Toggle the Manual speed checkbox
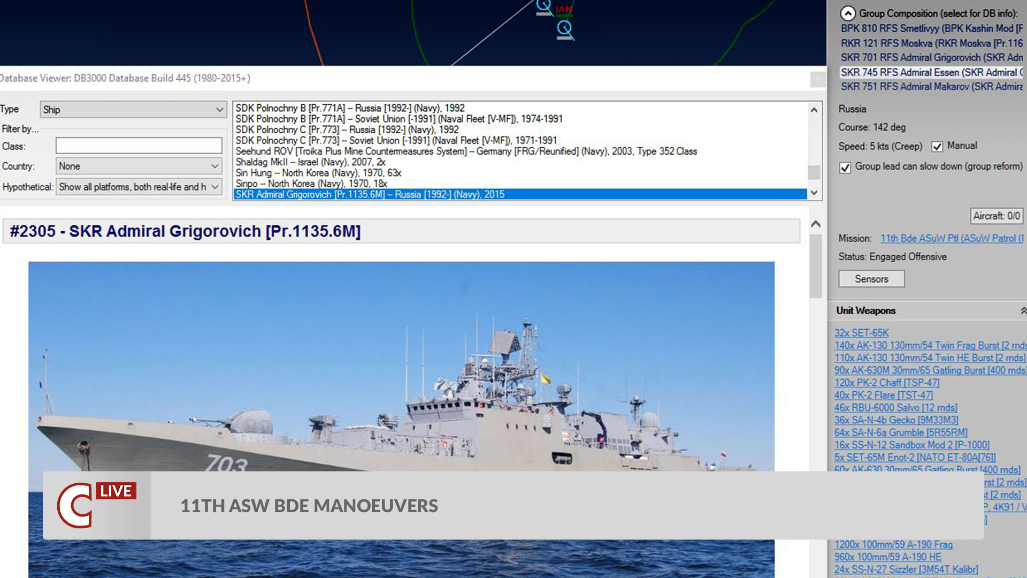1027x578 pixels. tap(938, 146)
